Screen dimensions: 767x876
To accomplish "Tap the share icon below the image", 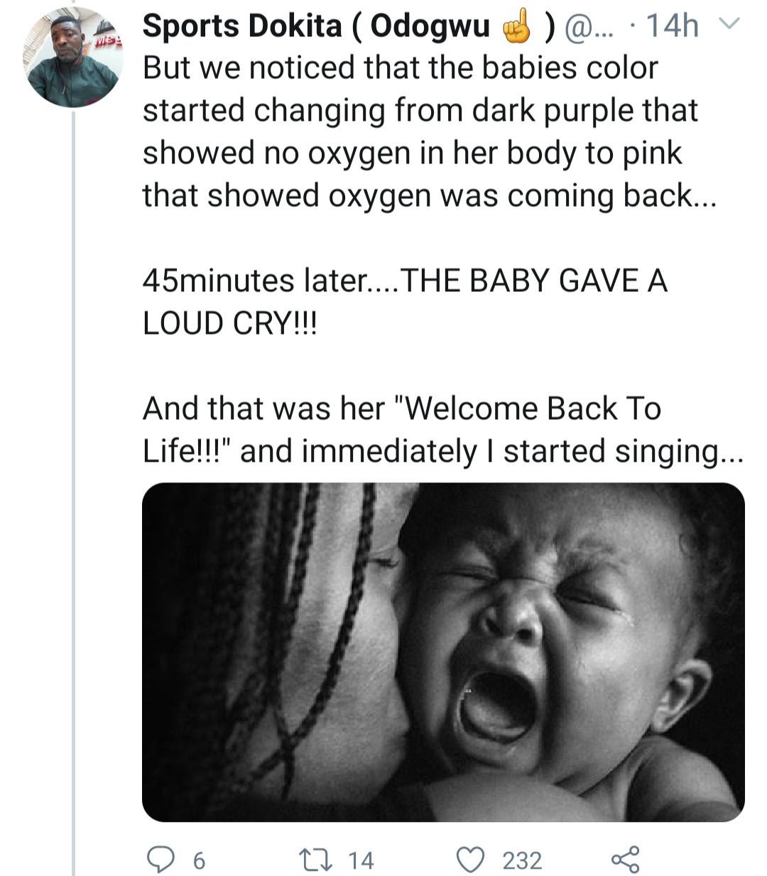I will click(x=625, y=860).
